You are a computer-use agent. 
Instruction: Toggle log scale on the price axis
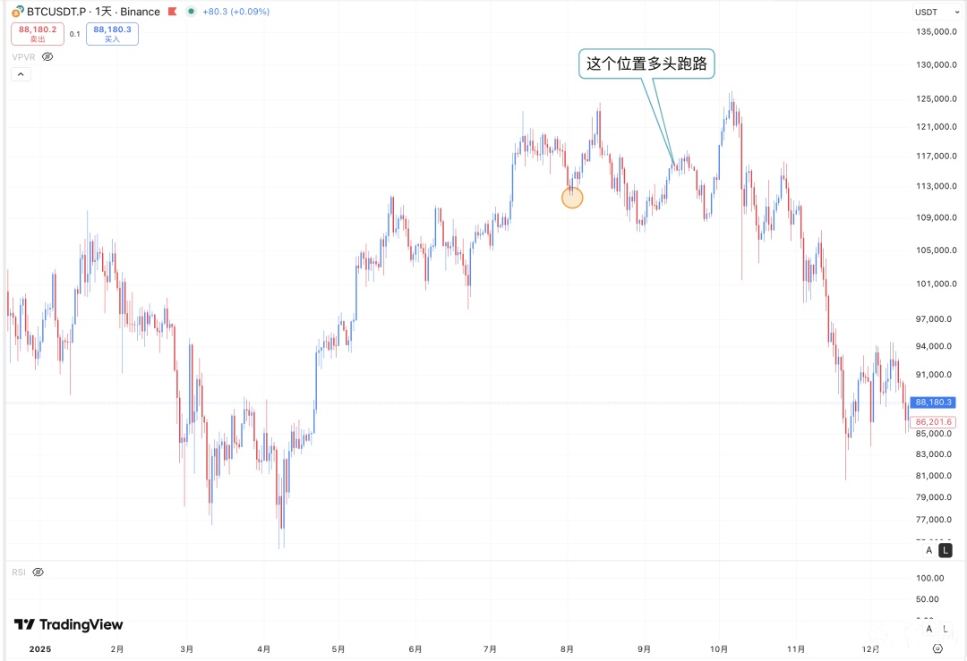tap(946, 551)
